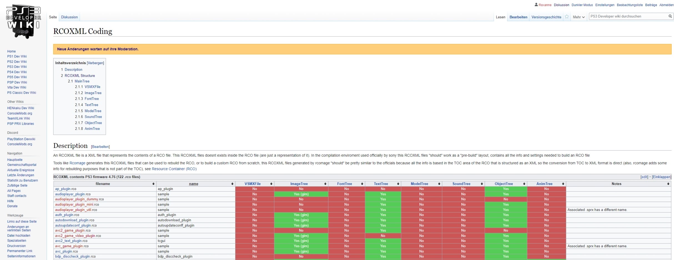This screenshot has height=260, width=674.
Task: Jump to AnimTree contents entry
Action: tap(92, 129)
